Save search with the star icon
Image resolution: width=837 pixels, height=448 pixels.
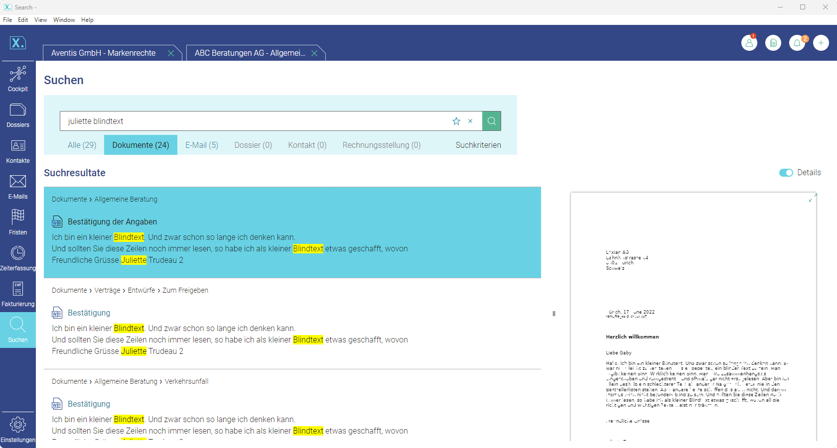coord(456,121)
